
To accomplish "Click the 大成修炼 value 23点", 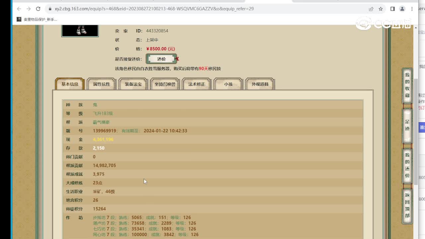I will 98,183.
